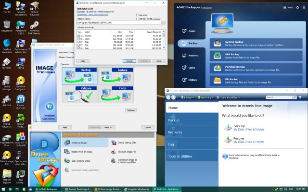Open Device Manager desktop icon
308x192 pixels.
click(7, 83)
